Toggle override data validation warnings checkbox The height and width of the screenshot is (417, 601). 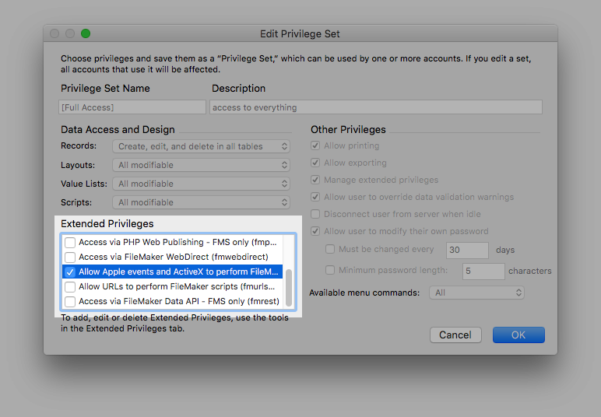[x=315, y=197]
